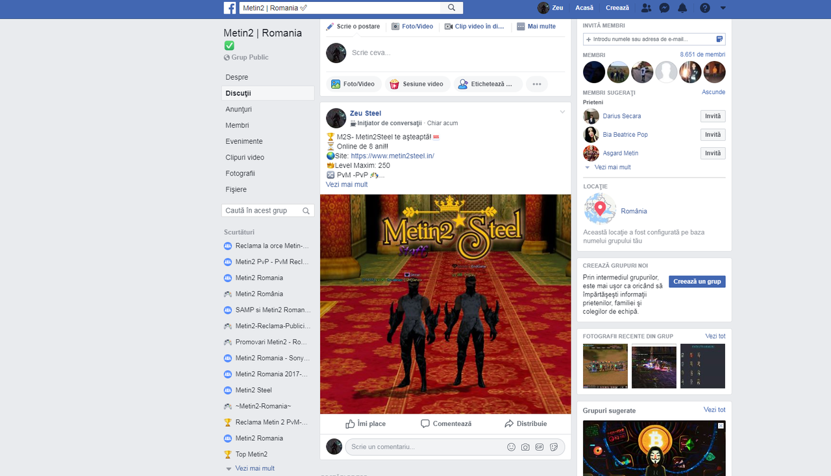
Task: Open Zeu profile in top bar
Action: coord(550,8)
